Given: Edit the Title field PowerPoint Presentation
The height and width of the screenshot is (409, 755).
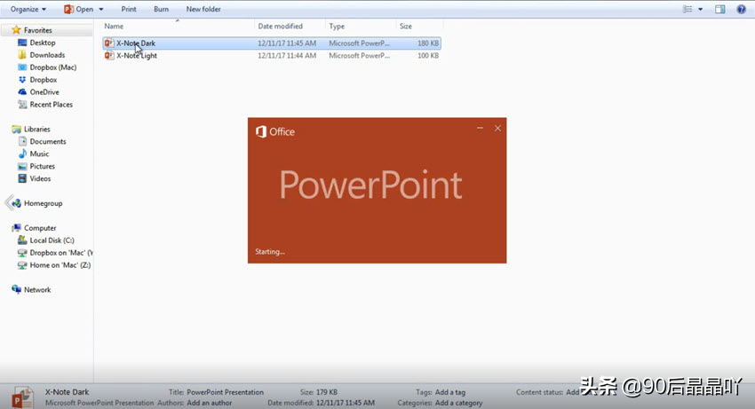Looking at the screenshot, I should click(x=225, y=392).
